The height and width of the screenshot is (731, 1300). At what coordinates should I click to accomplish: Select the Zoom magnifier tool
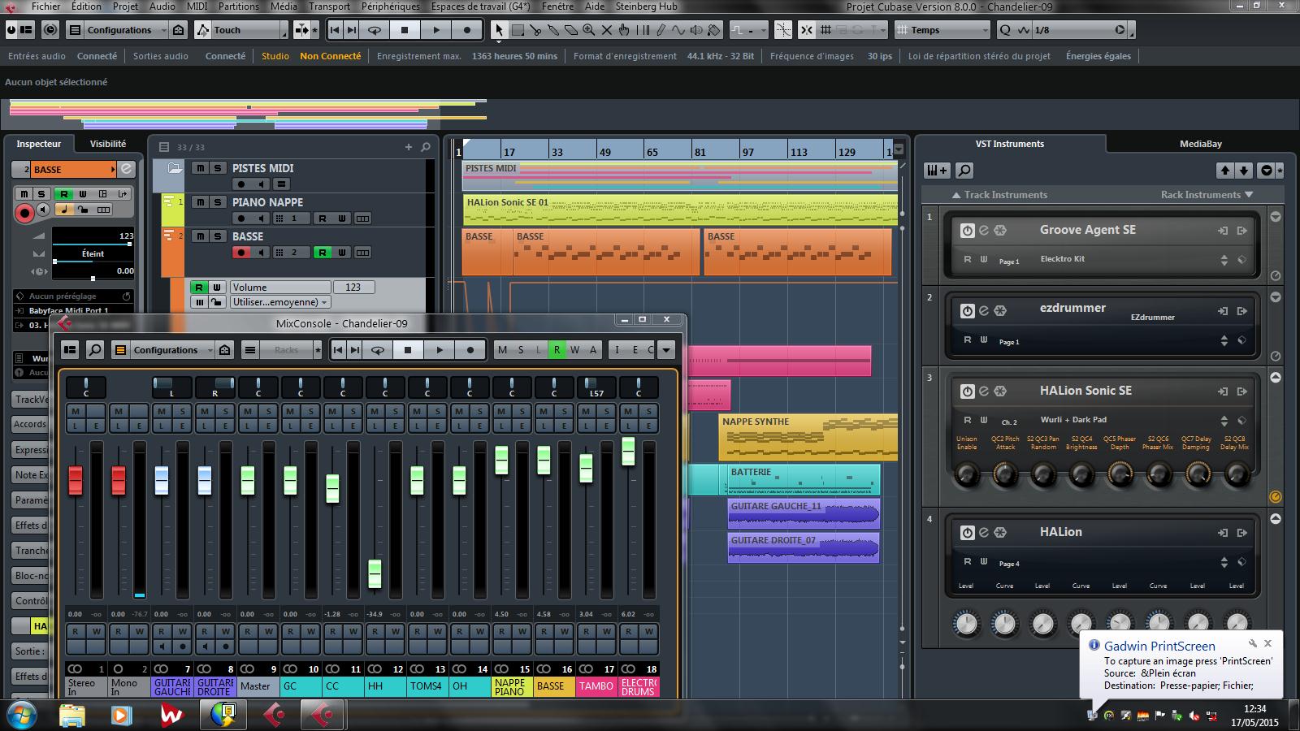click(589, 30)
